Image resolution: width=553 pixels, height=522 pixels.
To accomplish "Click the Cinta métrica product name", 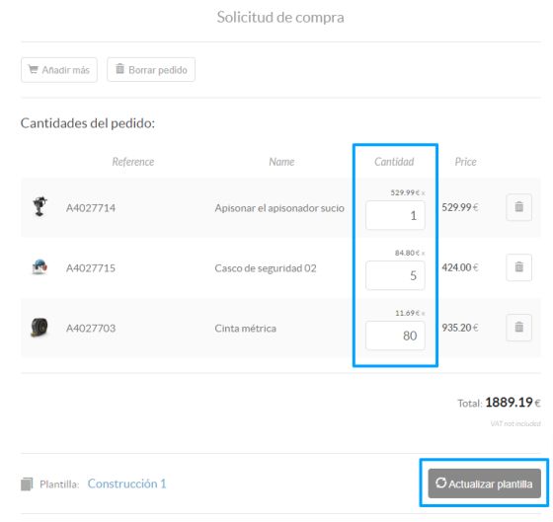I will point(246,329).
